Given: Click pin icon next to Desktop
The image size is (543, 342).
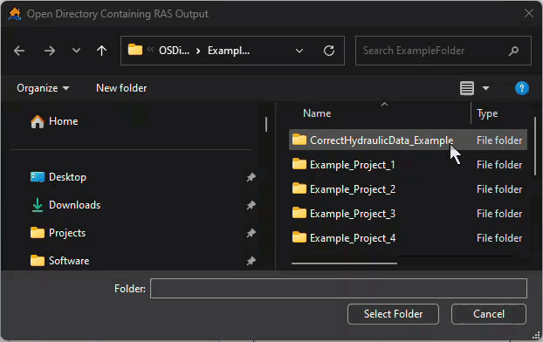Looking at the screenshot, I should 251,177.
